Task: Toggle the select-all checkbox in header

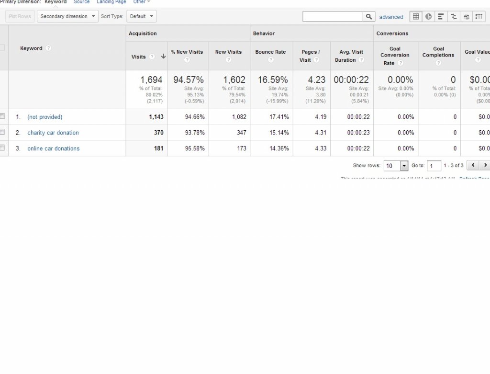Action: [2, 47]
